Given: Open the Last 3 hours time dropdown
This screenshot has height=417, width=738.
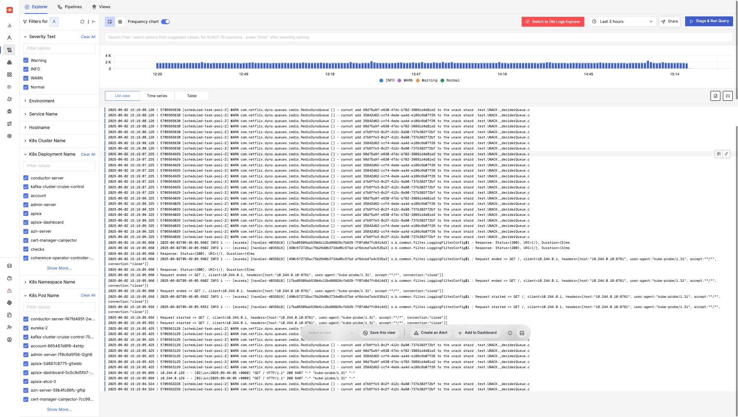Looking at the screenshot, I should pos(622,22).
